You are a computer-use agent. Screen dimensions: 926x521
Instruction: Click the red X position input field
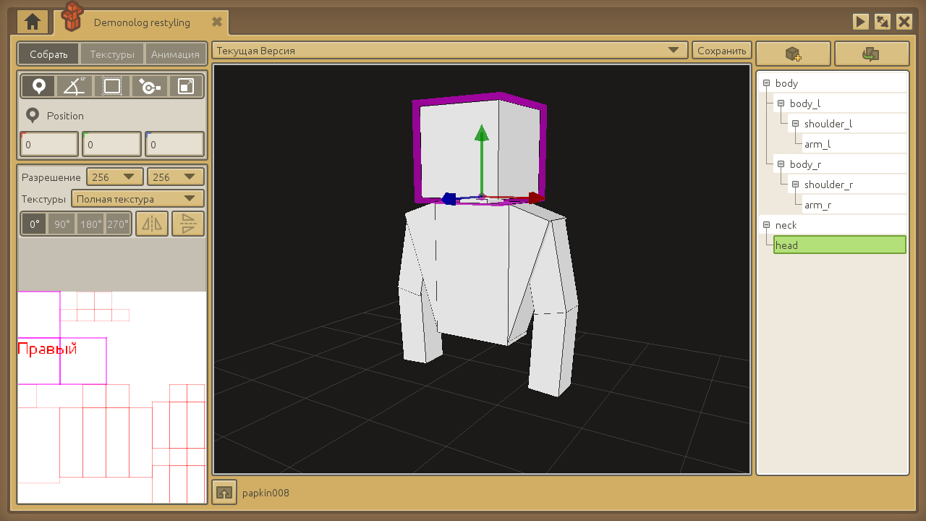point(49,145)
